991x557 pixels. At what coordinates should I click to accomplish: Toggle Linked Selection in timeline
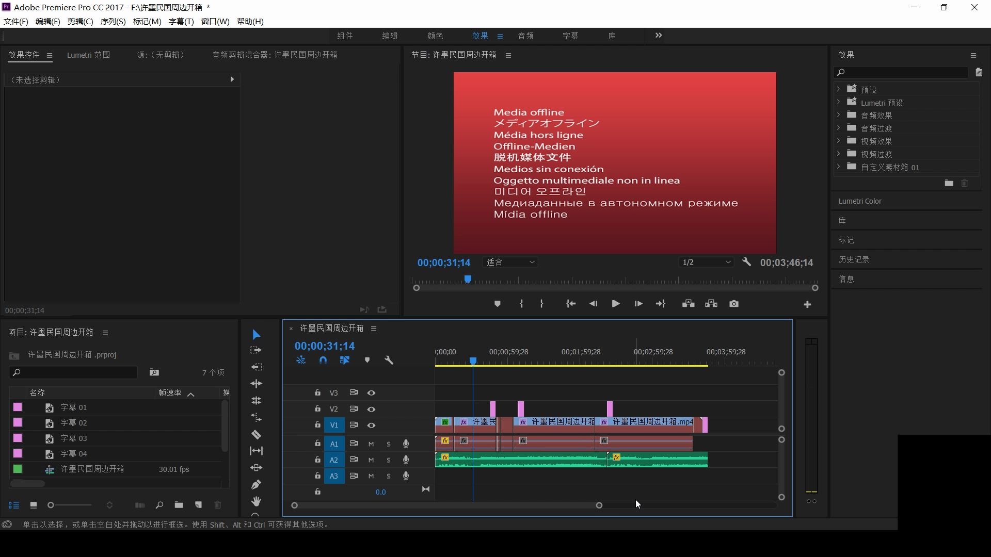(x=345, y=361)
